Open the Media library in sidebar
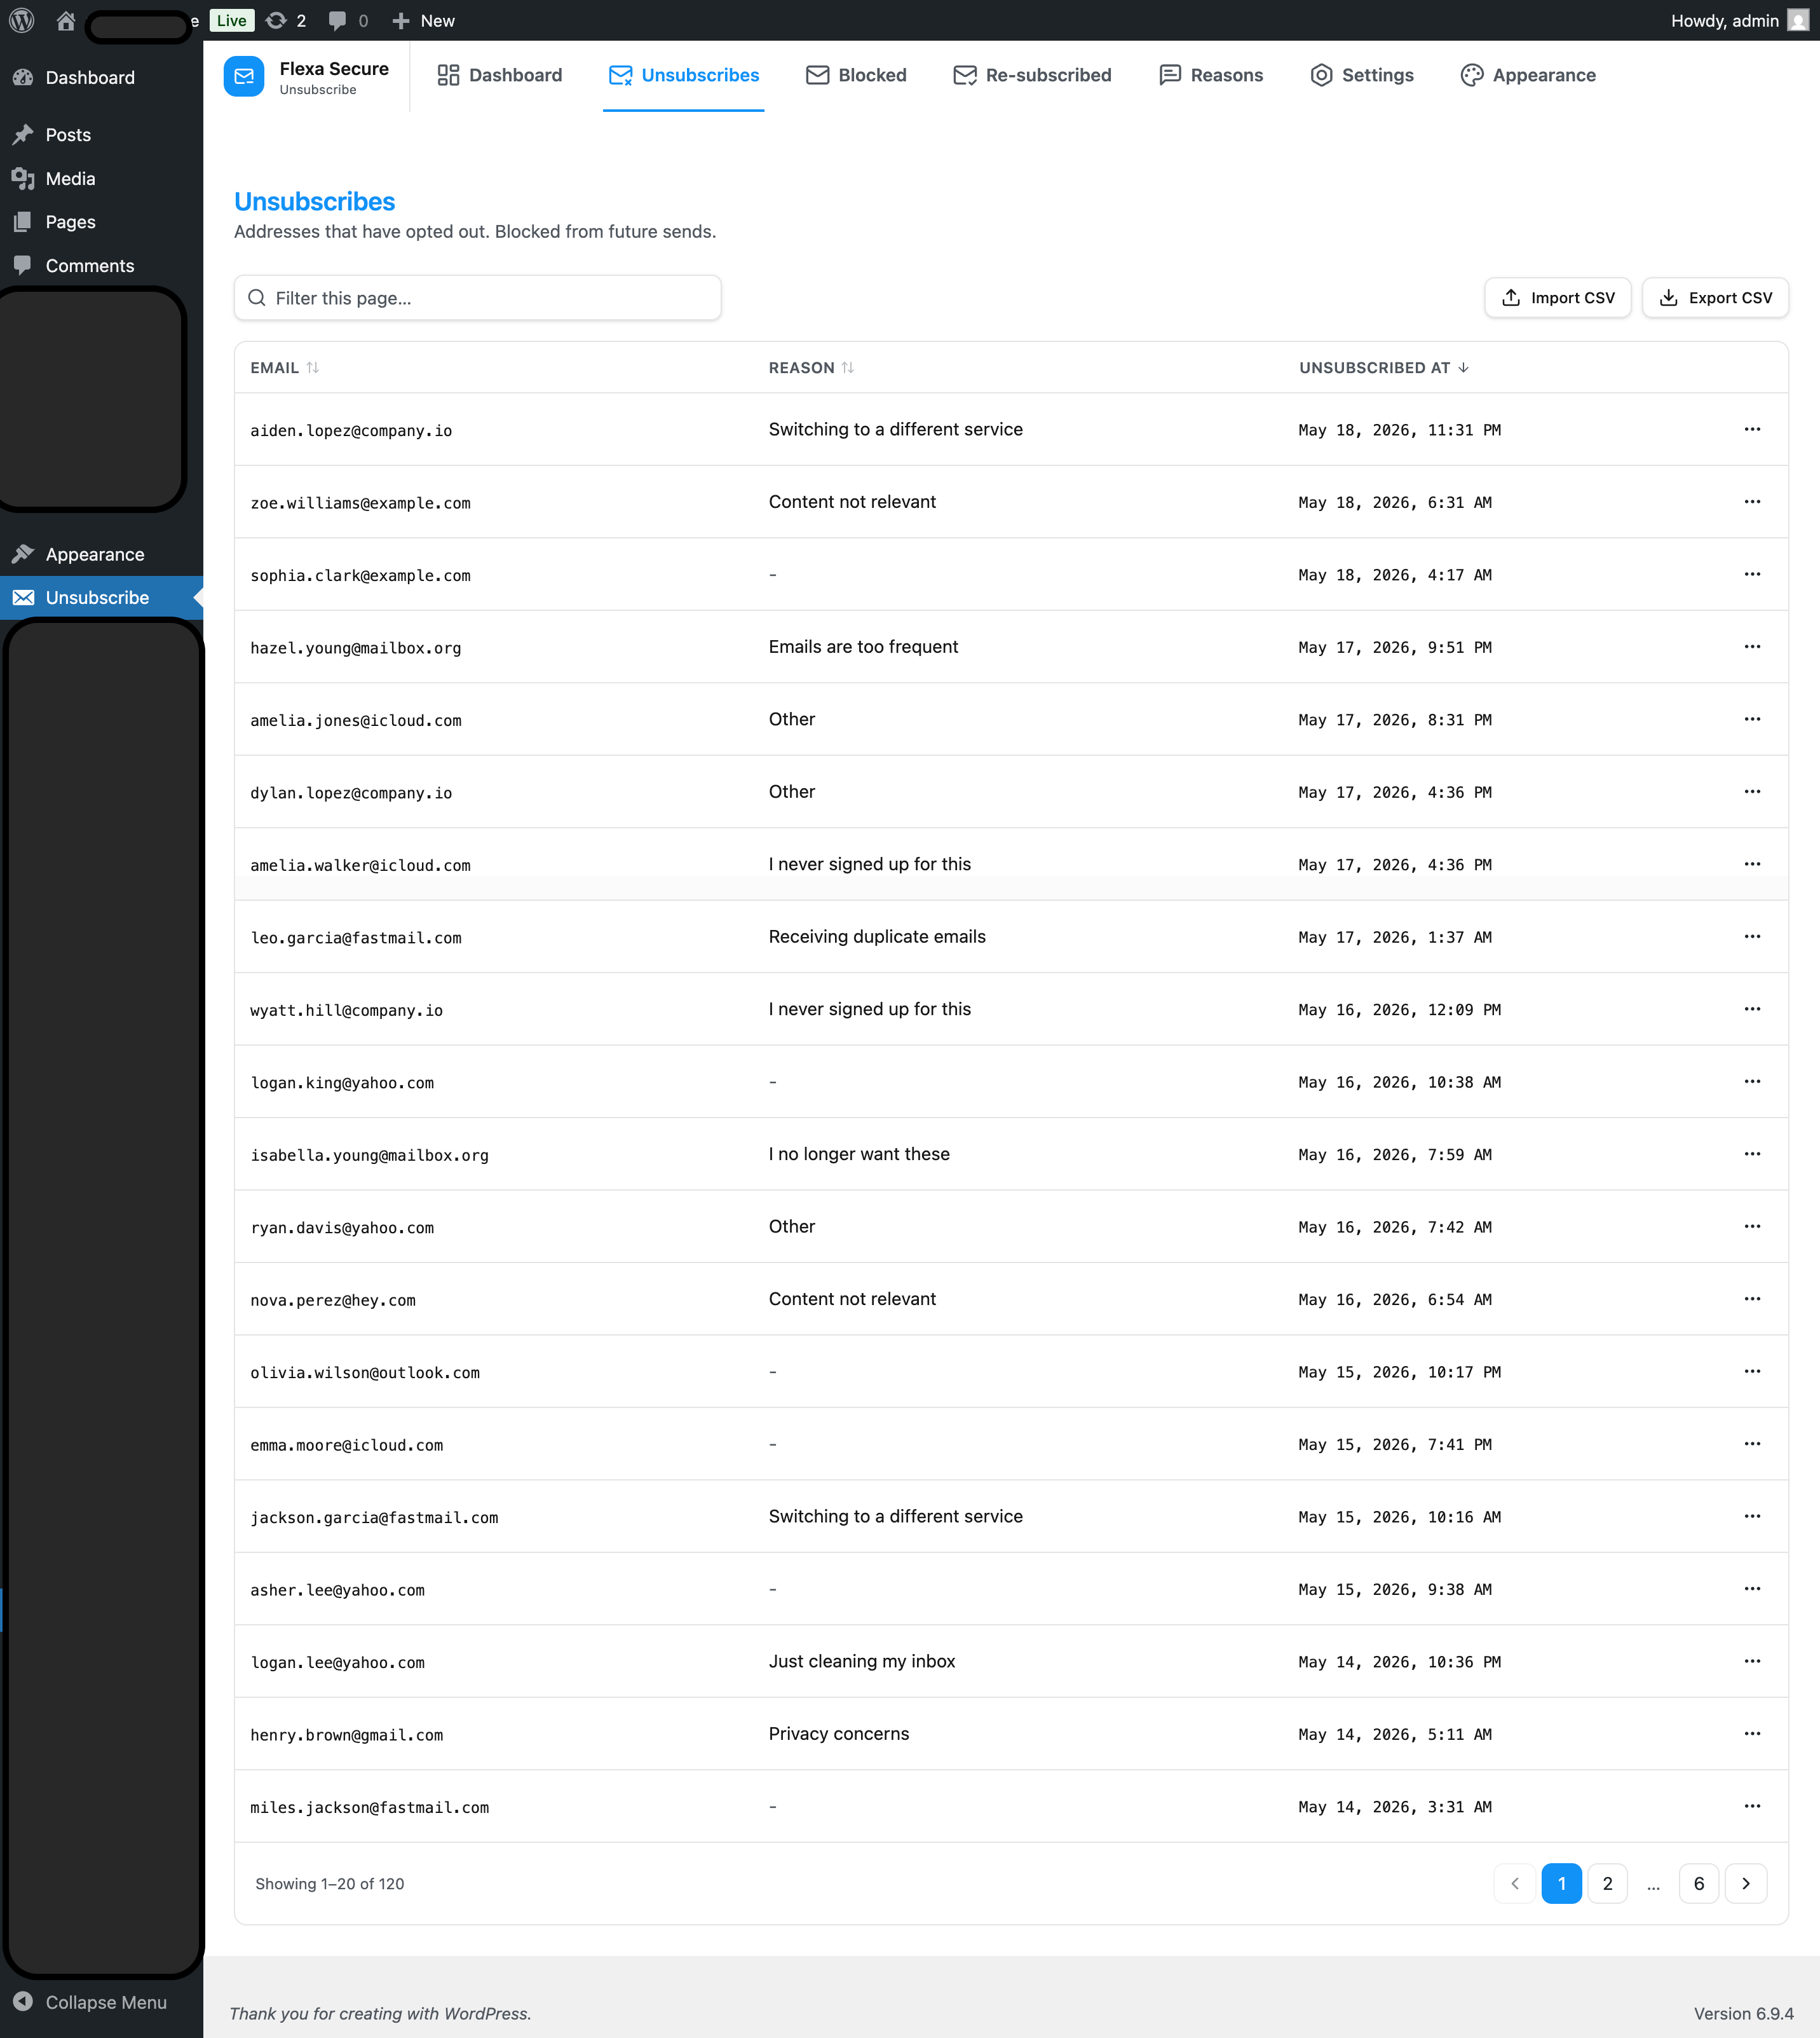 [101, 179]
